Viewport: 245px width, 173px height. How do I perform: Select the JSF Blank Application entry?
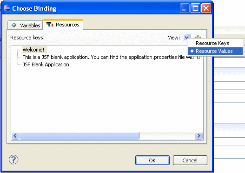click(46, 64)
